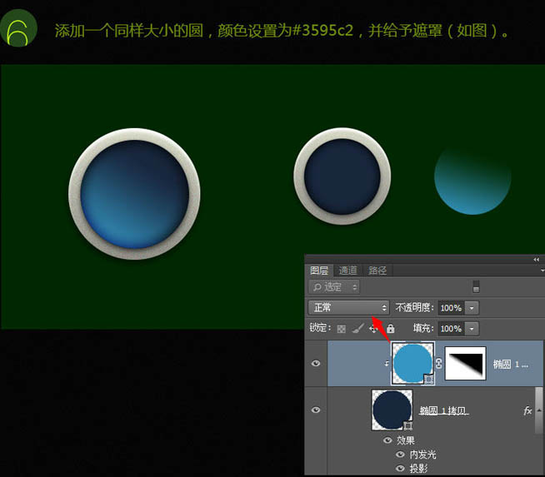Screen dimensions: 545x477
Task: Click the lock image pixels brush icon
Action: point(357,329)
